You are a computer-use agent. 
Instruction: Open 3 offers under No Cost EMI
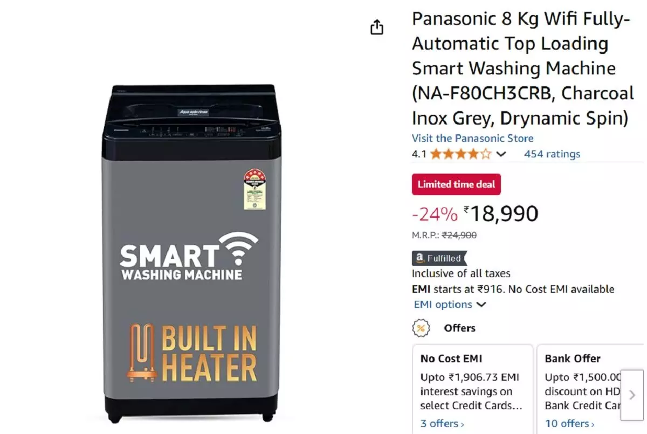tap(442, 424)
